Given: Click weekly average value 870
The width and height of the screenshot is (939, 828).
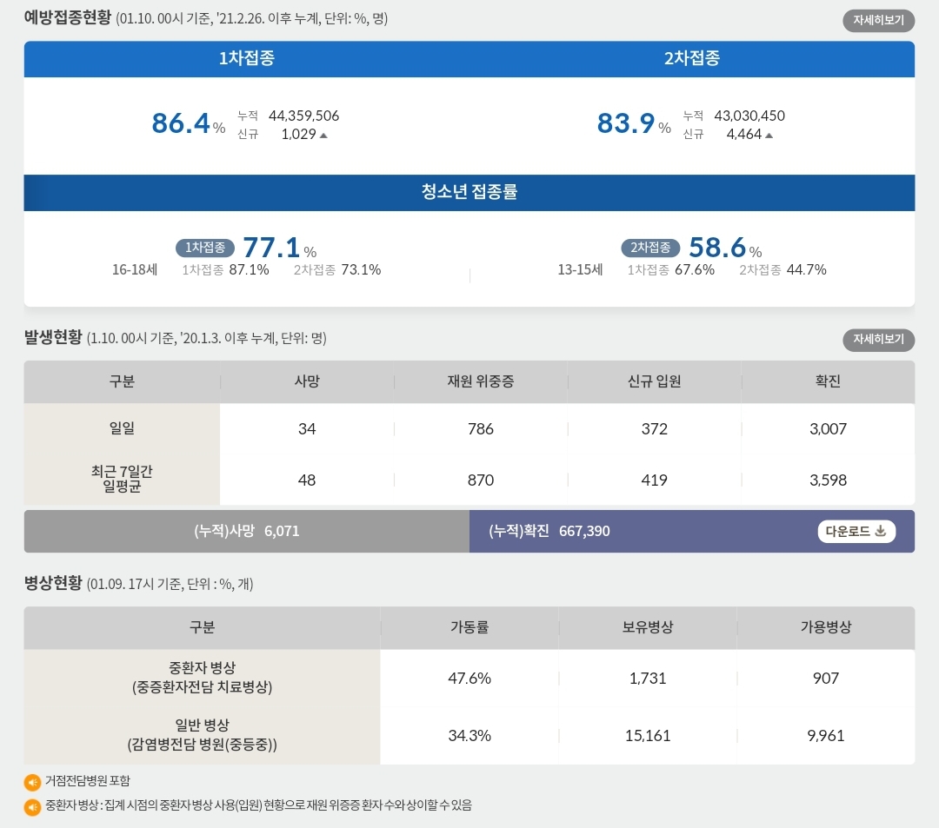Looking at the screenshot, I should point(481,480).
